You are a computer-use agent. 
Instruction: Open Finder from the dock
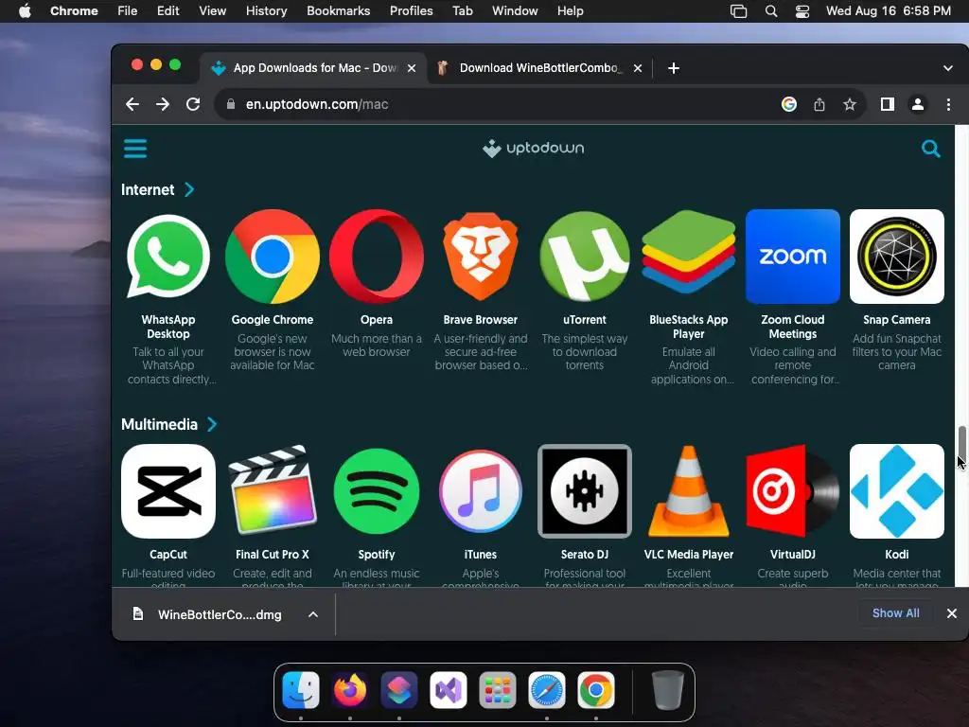click(301, 690)
